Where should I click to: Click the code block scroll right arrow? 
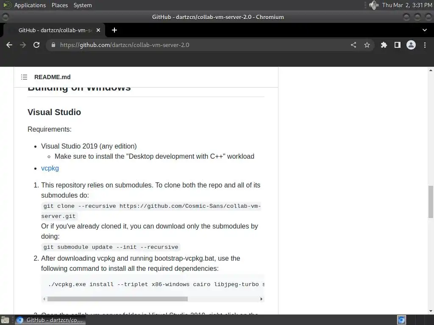tap(261, 299)
